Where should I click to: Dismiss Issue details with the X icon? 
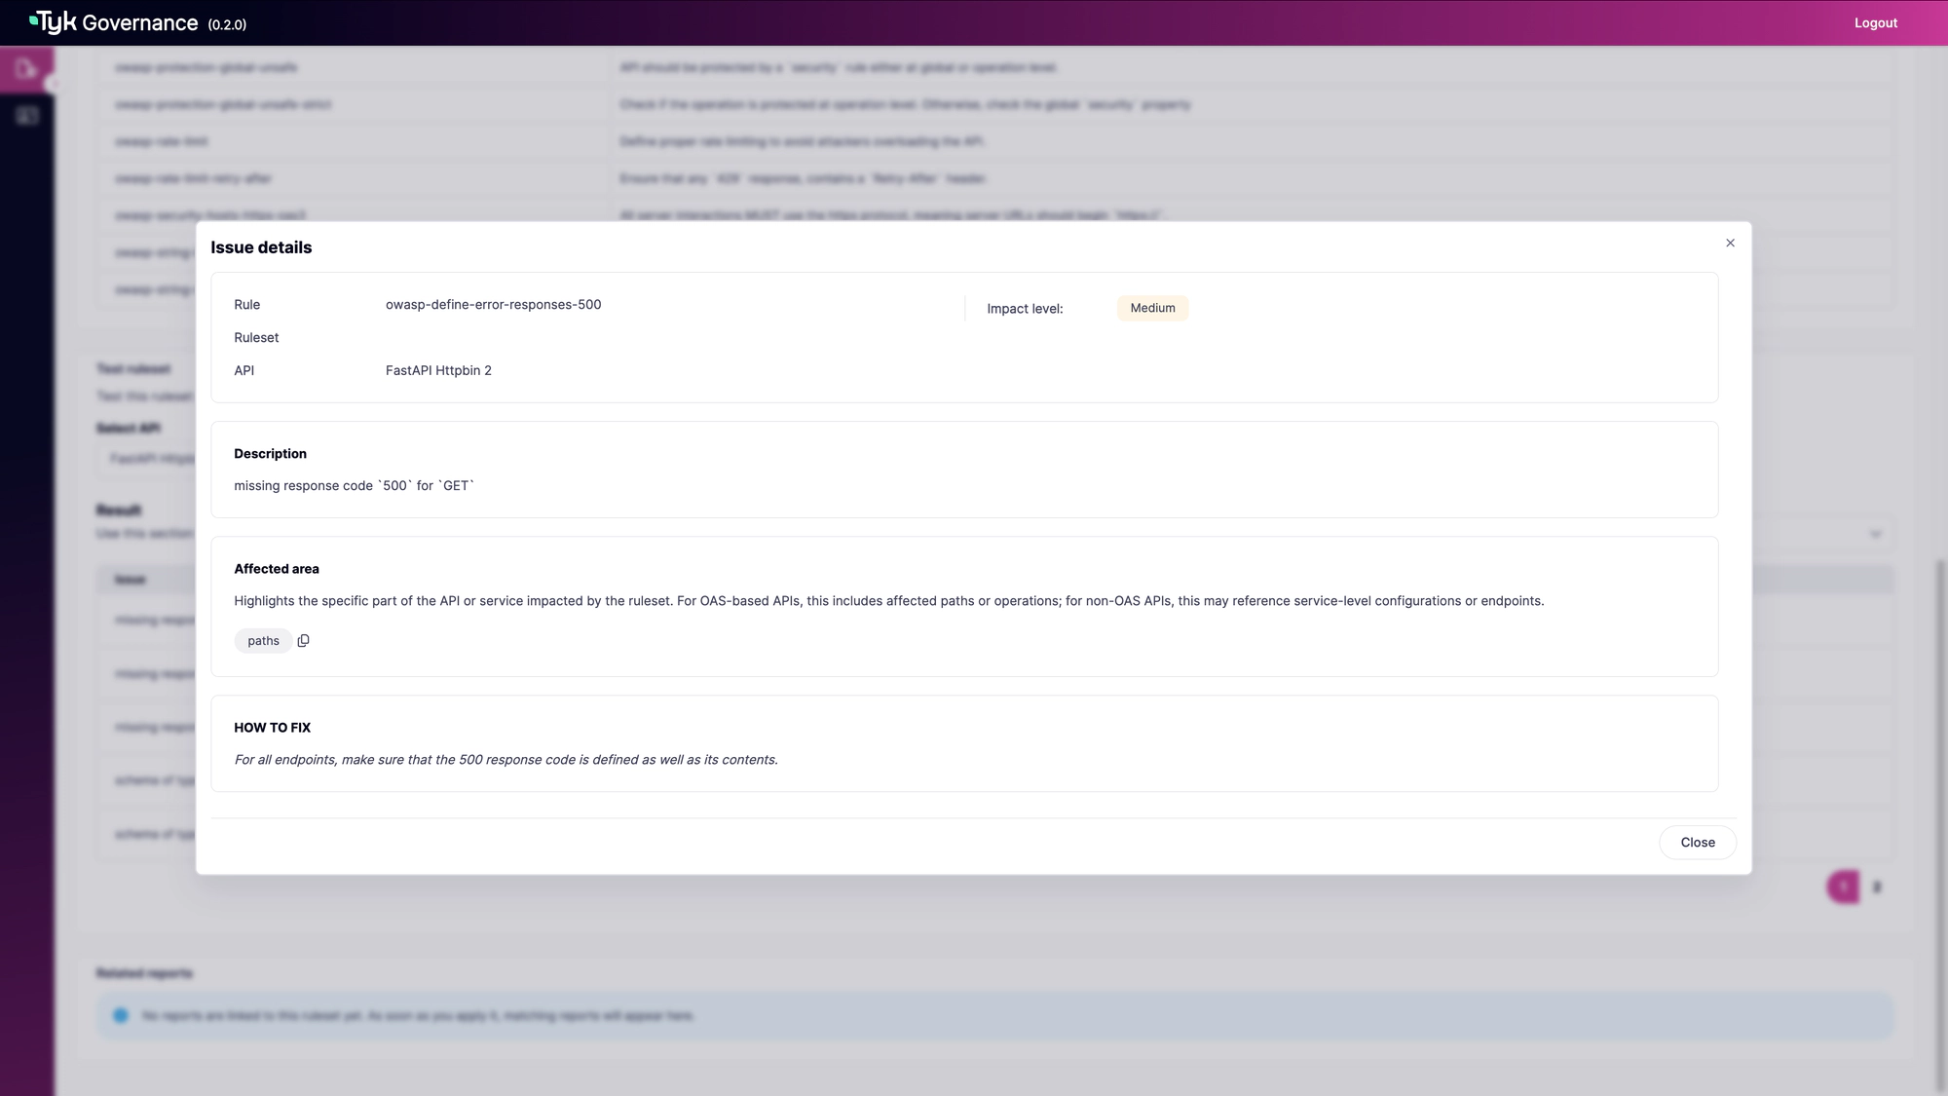[x=1730, y=243]
